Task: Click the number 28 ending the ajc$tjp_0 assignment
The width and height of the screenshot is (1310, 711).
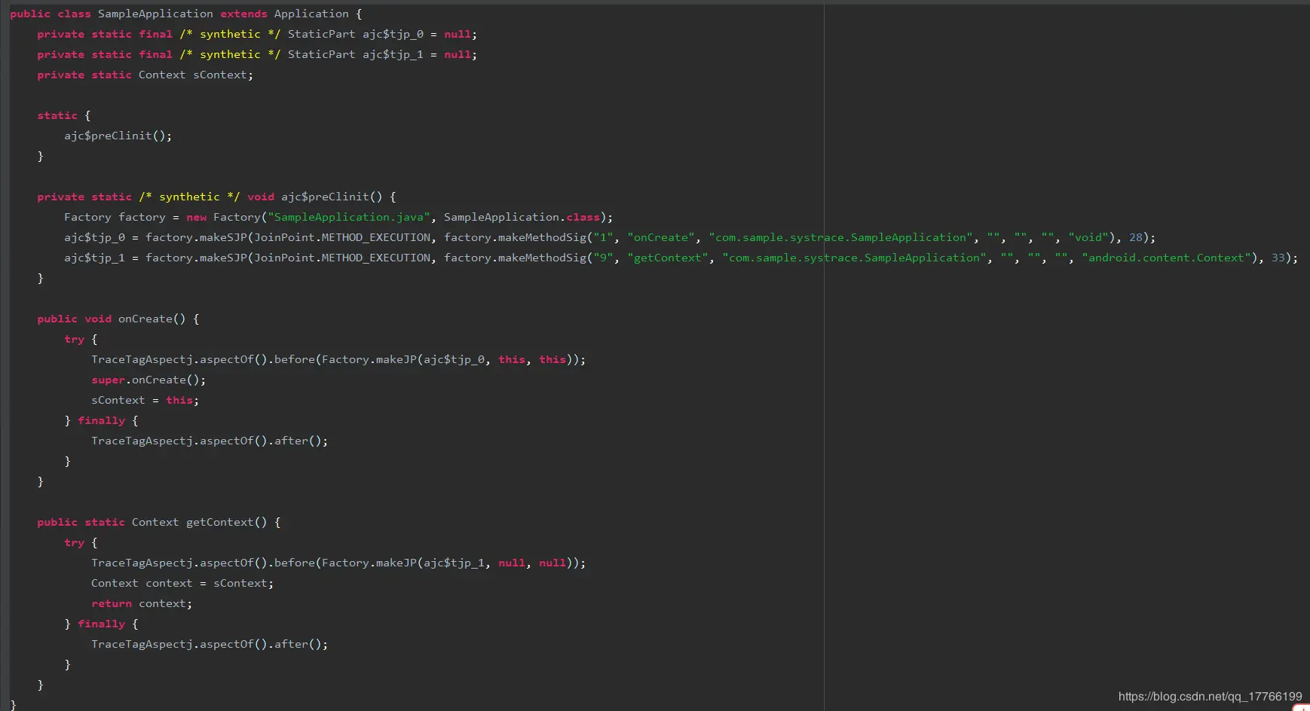Action: [1136, 237]
